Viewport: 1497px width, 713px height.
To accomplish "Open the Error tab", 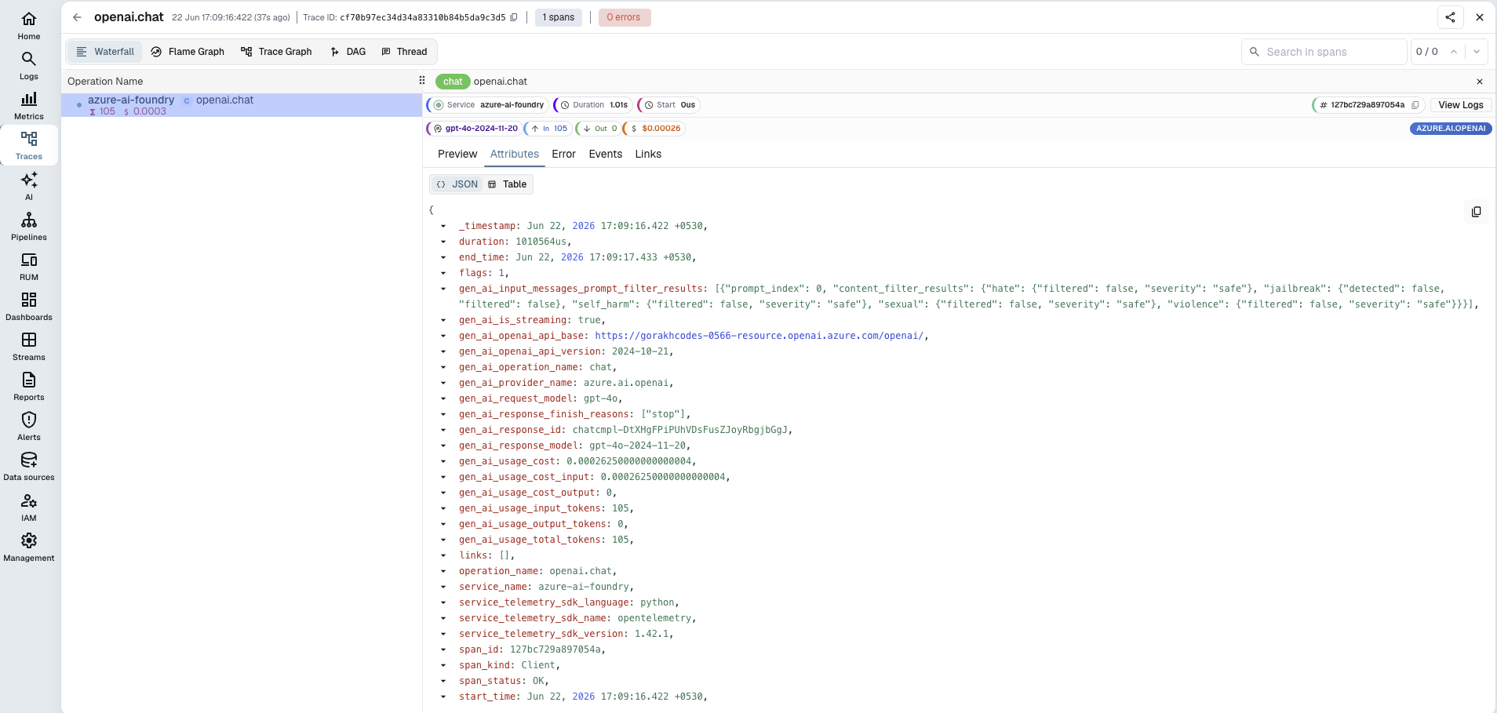I will pos(563,155).
